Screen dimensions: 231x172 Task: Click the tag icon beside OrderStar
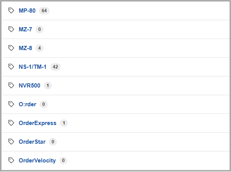[x=11, y=142]
